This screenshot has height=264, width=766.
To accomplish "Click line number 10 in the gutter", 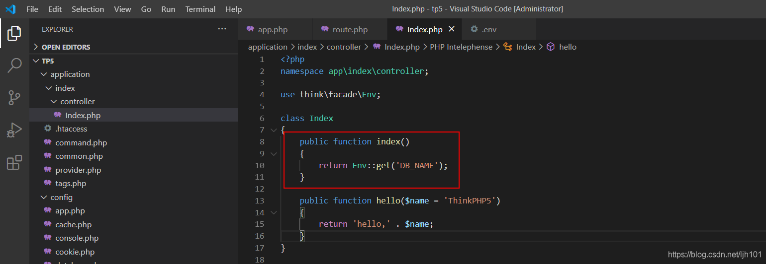I will coord(260,165).
